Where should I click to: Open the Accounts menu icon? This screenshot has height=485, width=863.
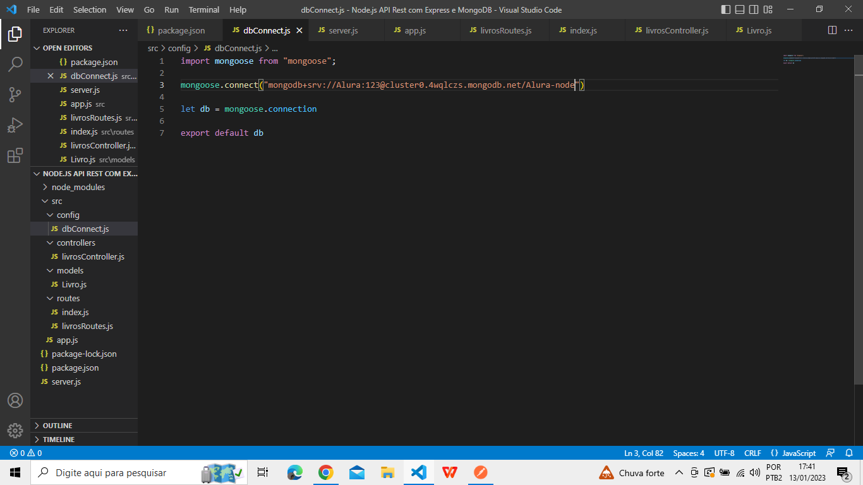point(15,400)
